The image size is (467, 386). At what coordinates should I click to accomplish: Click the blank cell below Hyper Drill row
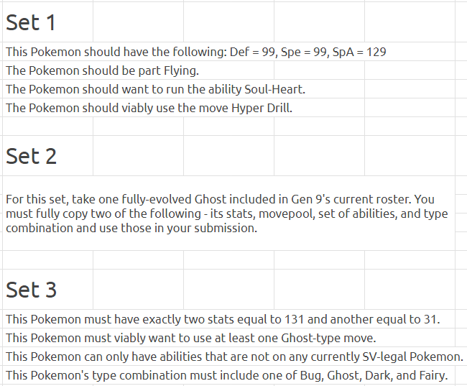pos(47,127)
